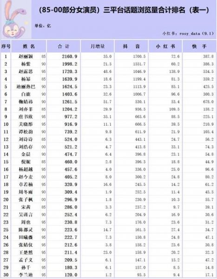The width and height of the screenshot is (217, 279).
Task: Click the name 王楚然
Action: click(x=26, y=252)
